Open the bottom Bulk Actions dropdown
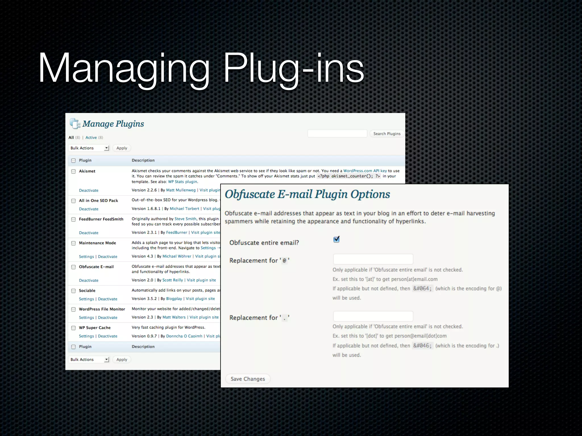This screenshot has height=436, width=582. pos(89,360)
